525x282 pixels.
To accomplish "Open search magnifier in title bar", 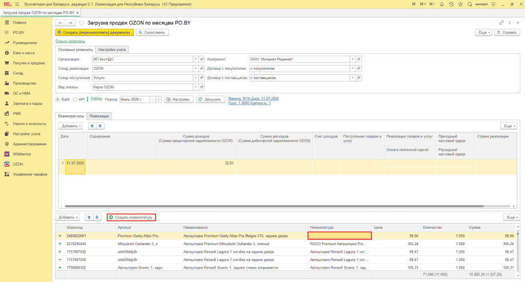I will click(470, 4).
